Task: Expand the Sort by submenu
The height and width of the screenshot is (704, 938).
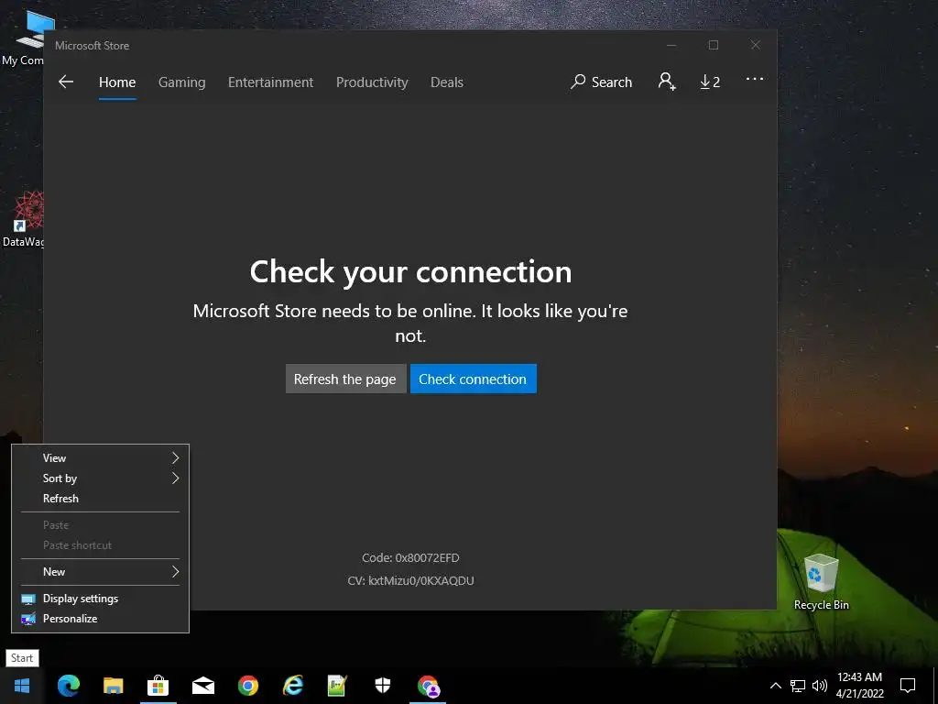Action: pyautogui.click(x=101, y=478)
